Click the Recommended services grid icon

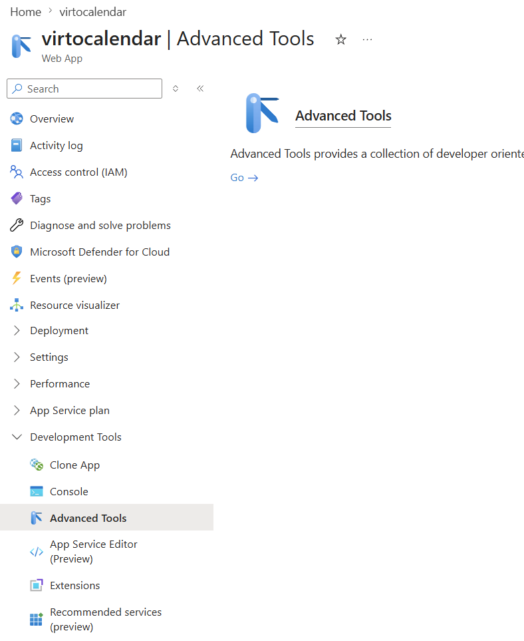(37, 619)
